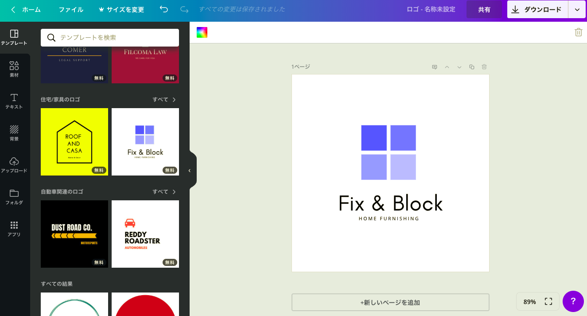Add a page note icon

(x=435, y=67)
